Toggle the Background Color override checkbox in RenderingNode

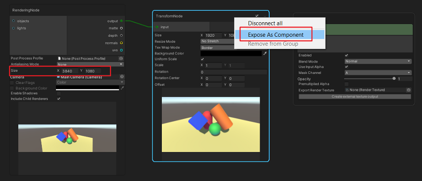point(12,88)
